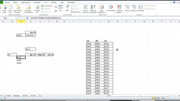Click Reapply filter
The height and width of the screenshot is (101, 180).
coord(75,9)
